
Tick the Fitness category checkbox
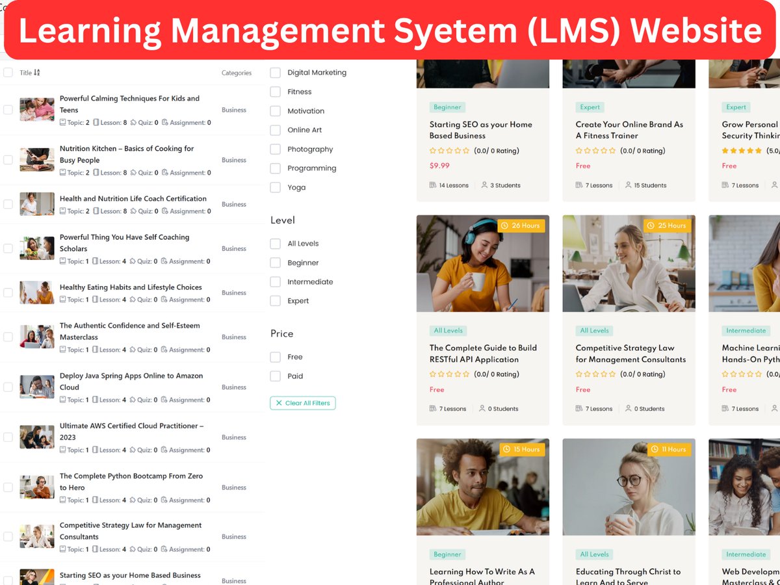tap(276, 92)
